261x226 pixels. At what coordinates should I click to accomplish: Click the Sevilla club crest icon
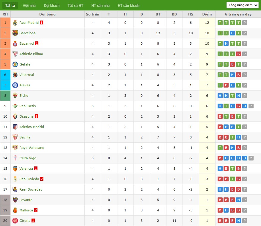pos(15,137)
